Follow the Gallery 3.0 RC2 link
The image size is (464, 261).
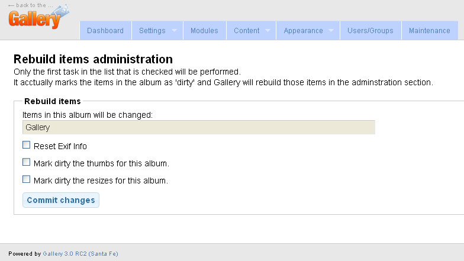[x=80, y=253]
